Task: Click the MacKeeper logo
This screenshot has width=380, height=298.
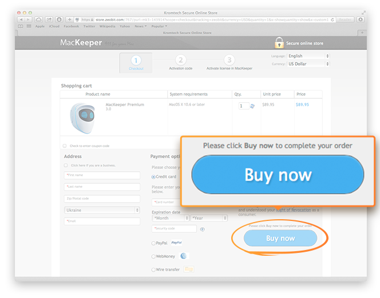Action: pyautogui.click(x=81, y=43)
